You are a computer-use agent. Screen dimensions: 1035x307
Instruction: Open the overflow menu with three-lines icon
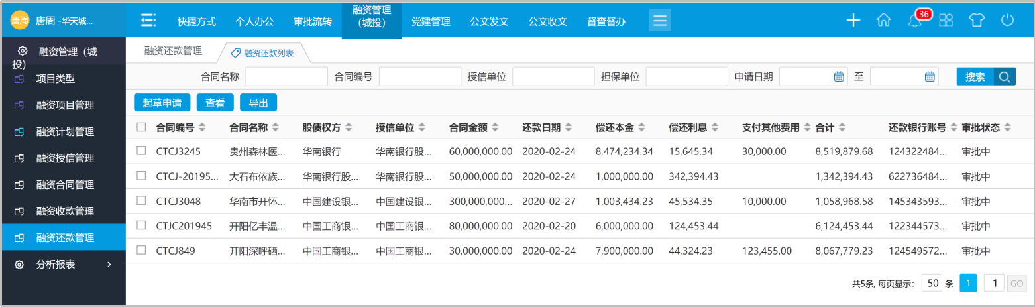pos(660,20)
